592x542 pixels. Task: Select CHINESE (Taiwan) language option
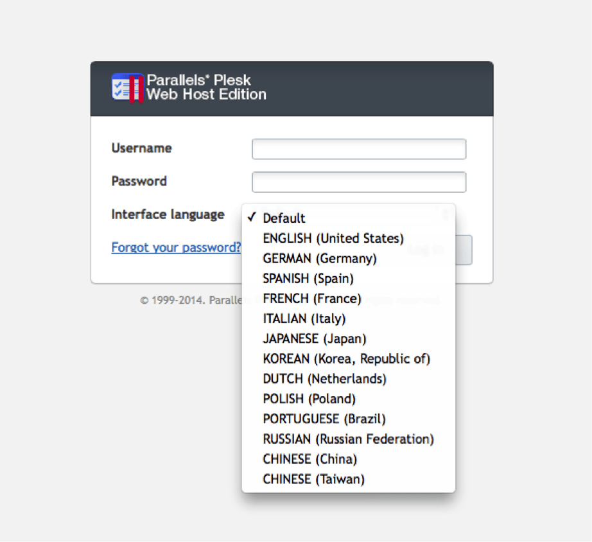point(348,478)
